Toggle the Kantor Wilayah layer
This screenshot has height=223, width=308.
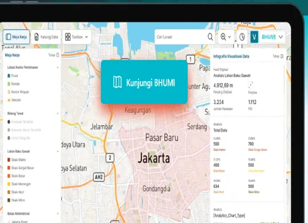pyautogui.click(x=18, y=92)
